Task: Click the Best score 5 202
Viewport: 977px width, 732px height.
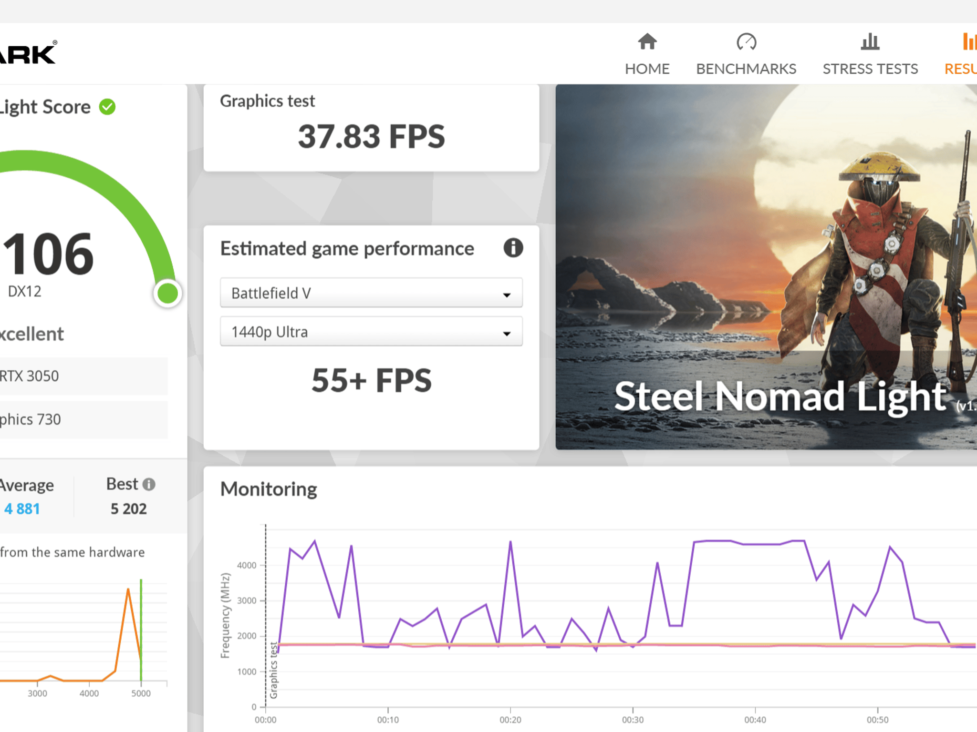Action: pyautogui.click(x=129, y=509)
